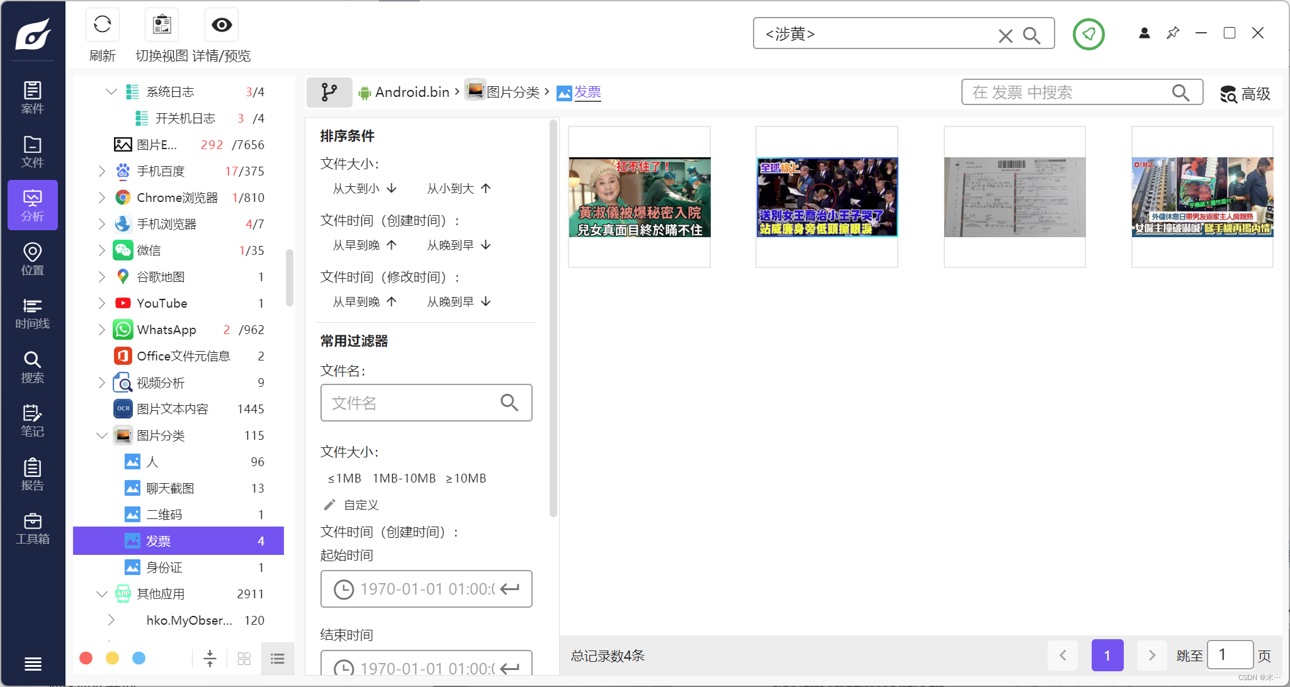The image size is (1290, 687).
Task: Switch to list view at tree bottom
Action: point(278,659)
